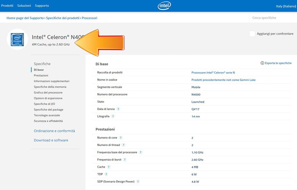
Task: Open help icon next to SDP (Scenario Design Power)
Action: click(x=138, y=182)
